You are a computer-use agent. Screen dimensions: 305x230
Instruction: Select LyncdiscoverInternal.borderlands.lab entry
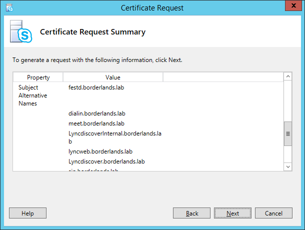(115, 137)
